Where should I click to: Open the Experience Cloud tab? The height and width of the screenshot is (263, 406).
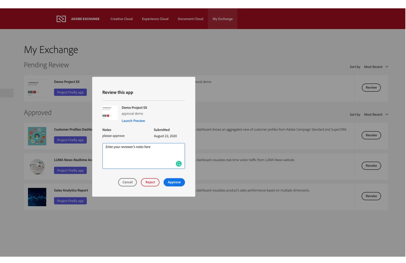coord(155,19)
